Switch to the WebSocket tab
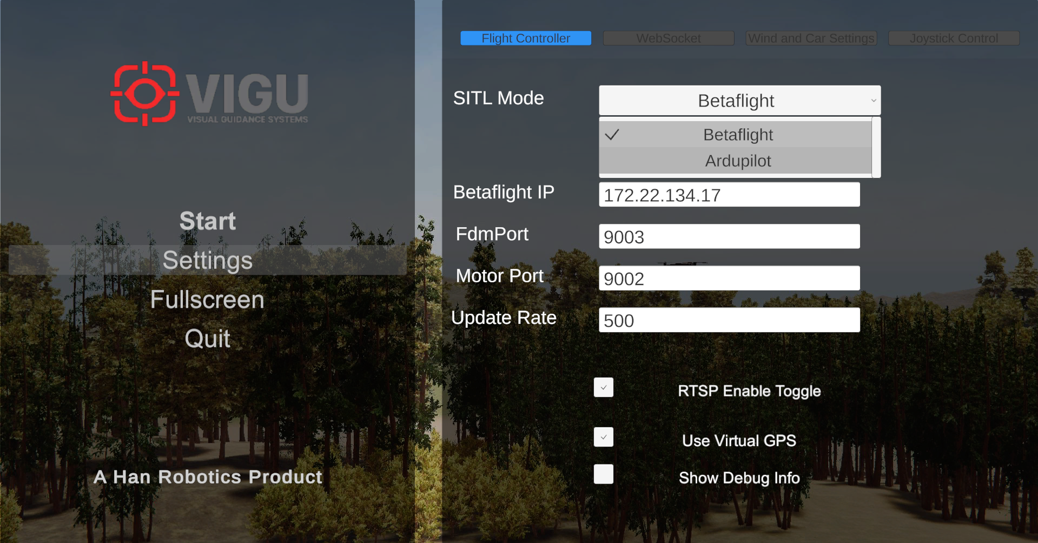The image size is (1038, 543). [668, 38]
